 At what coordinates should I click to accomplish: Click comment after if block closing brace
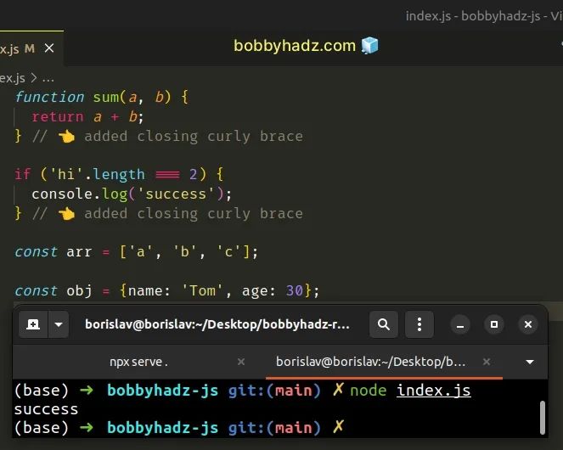[x=167, y=214]
